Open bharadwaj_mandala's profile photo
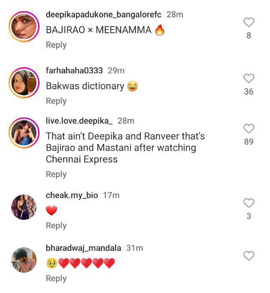 point(24,260)
